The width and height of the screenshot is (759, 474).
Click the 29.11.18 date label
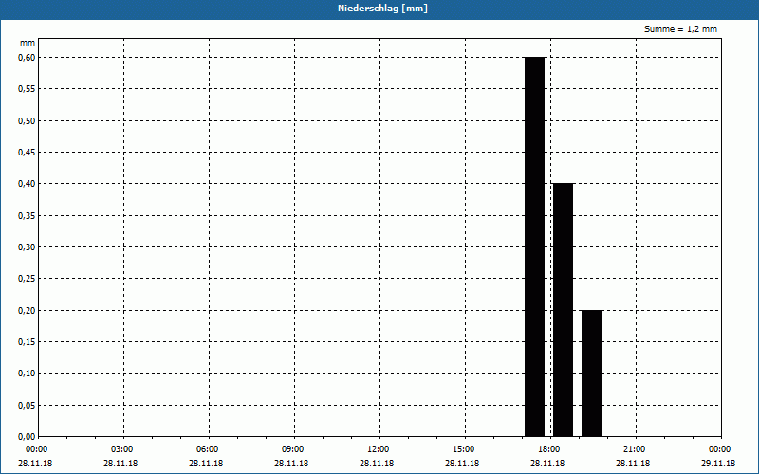tap(718, 464)
